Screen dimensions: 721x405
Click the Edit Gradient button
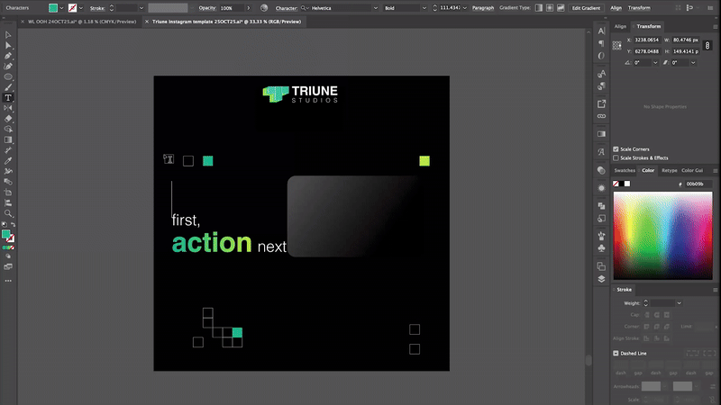586,8
